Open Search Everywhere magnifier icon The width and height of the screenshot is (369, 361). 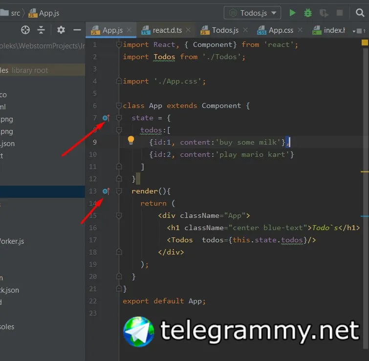360,13
